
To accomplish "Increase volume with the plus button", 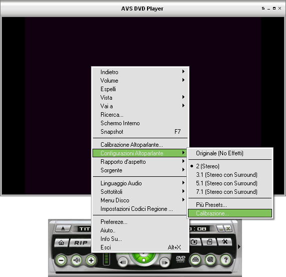I will [91, 260].
